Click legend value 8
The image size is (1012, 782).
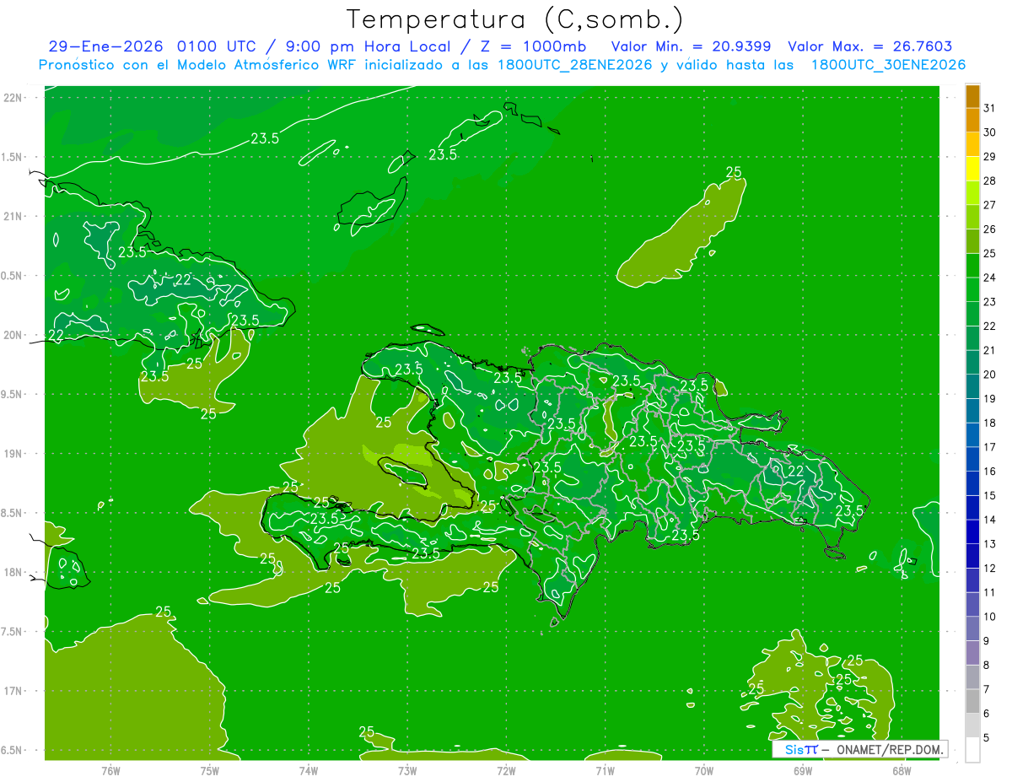coord(986,666)
